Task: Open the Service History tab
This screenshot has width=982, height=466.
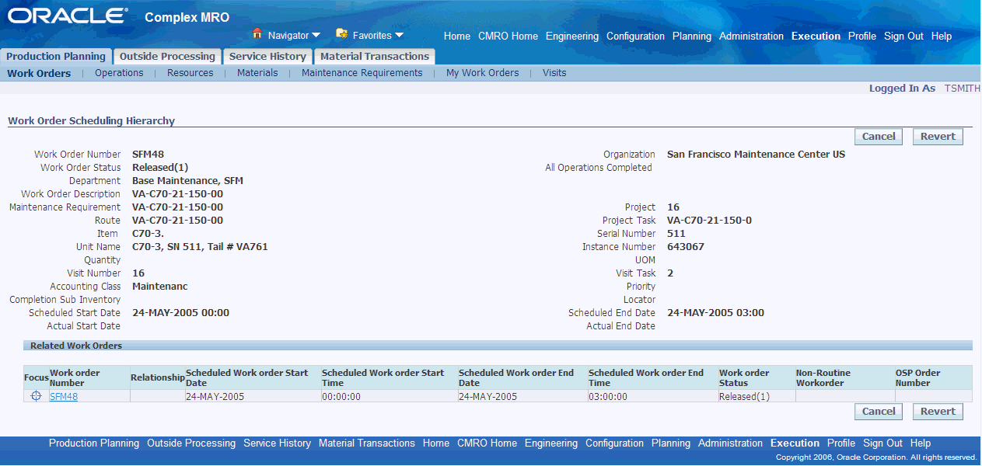Action: pos(267,56)
